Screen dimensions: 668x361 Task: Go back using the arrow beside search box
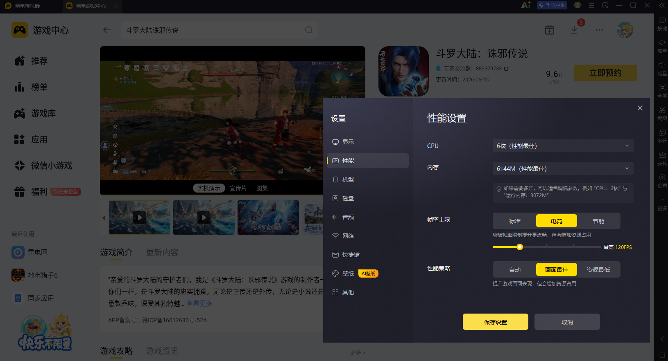coord(107,30)
